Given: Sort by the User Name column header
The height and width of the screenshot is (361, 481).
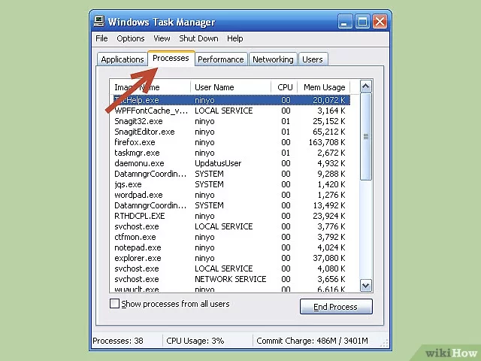Looking at the screenshot, I should coord(231,87).
